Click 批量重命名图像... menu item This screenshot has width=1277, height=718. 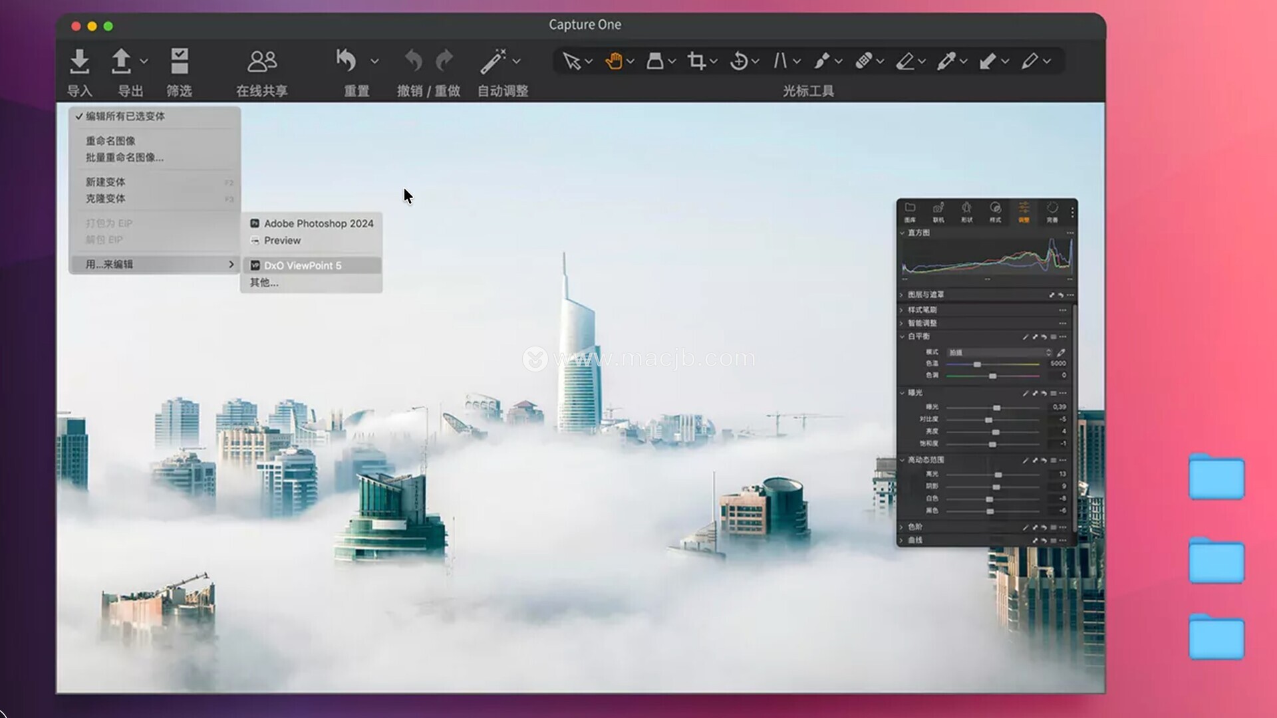pyautogui.click(x=124, y=158)
